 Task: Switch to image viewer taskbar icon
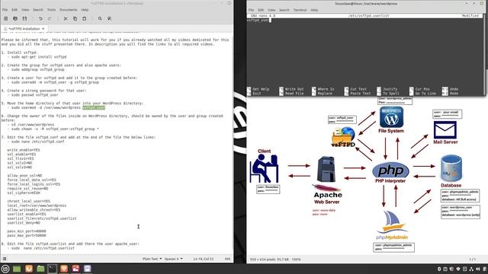[75, 269]
